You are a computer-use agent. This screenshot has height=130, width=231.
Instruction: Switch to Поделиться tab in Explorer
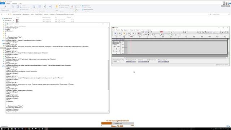click(14, 3)
